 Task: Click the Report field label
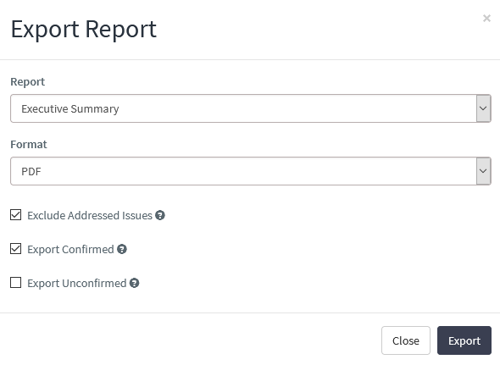coord(28,82)
